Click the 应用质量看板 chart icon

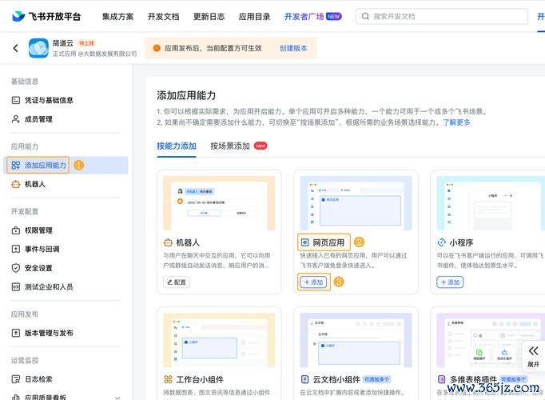[x=16, y=397]
